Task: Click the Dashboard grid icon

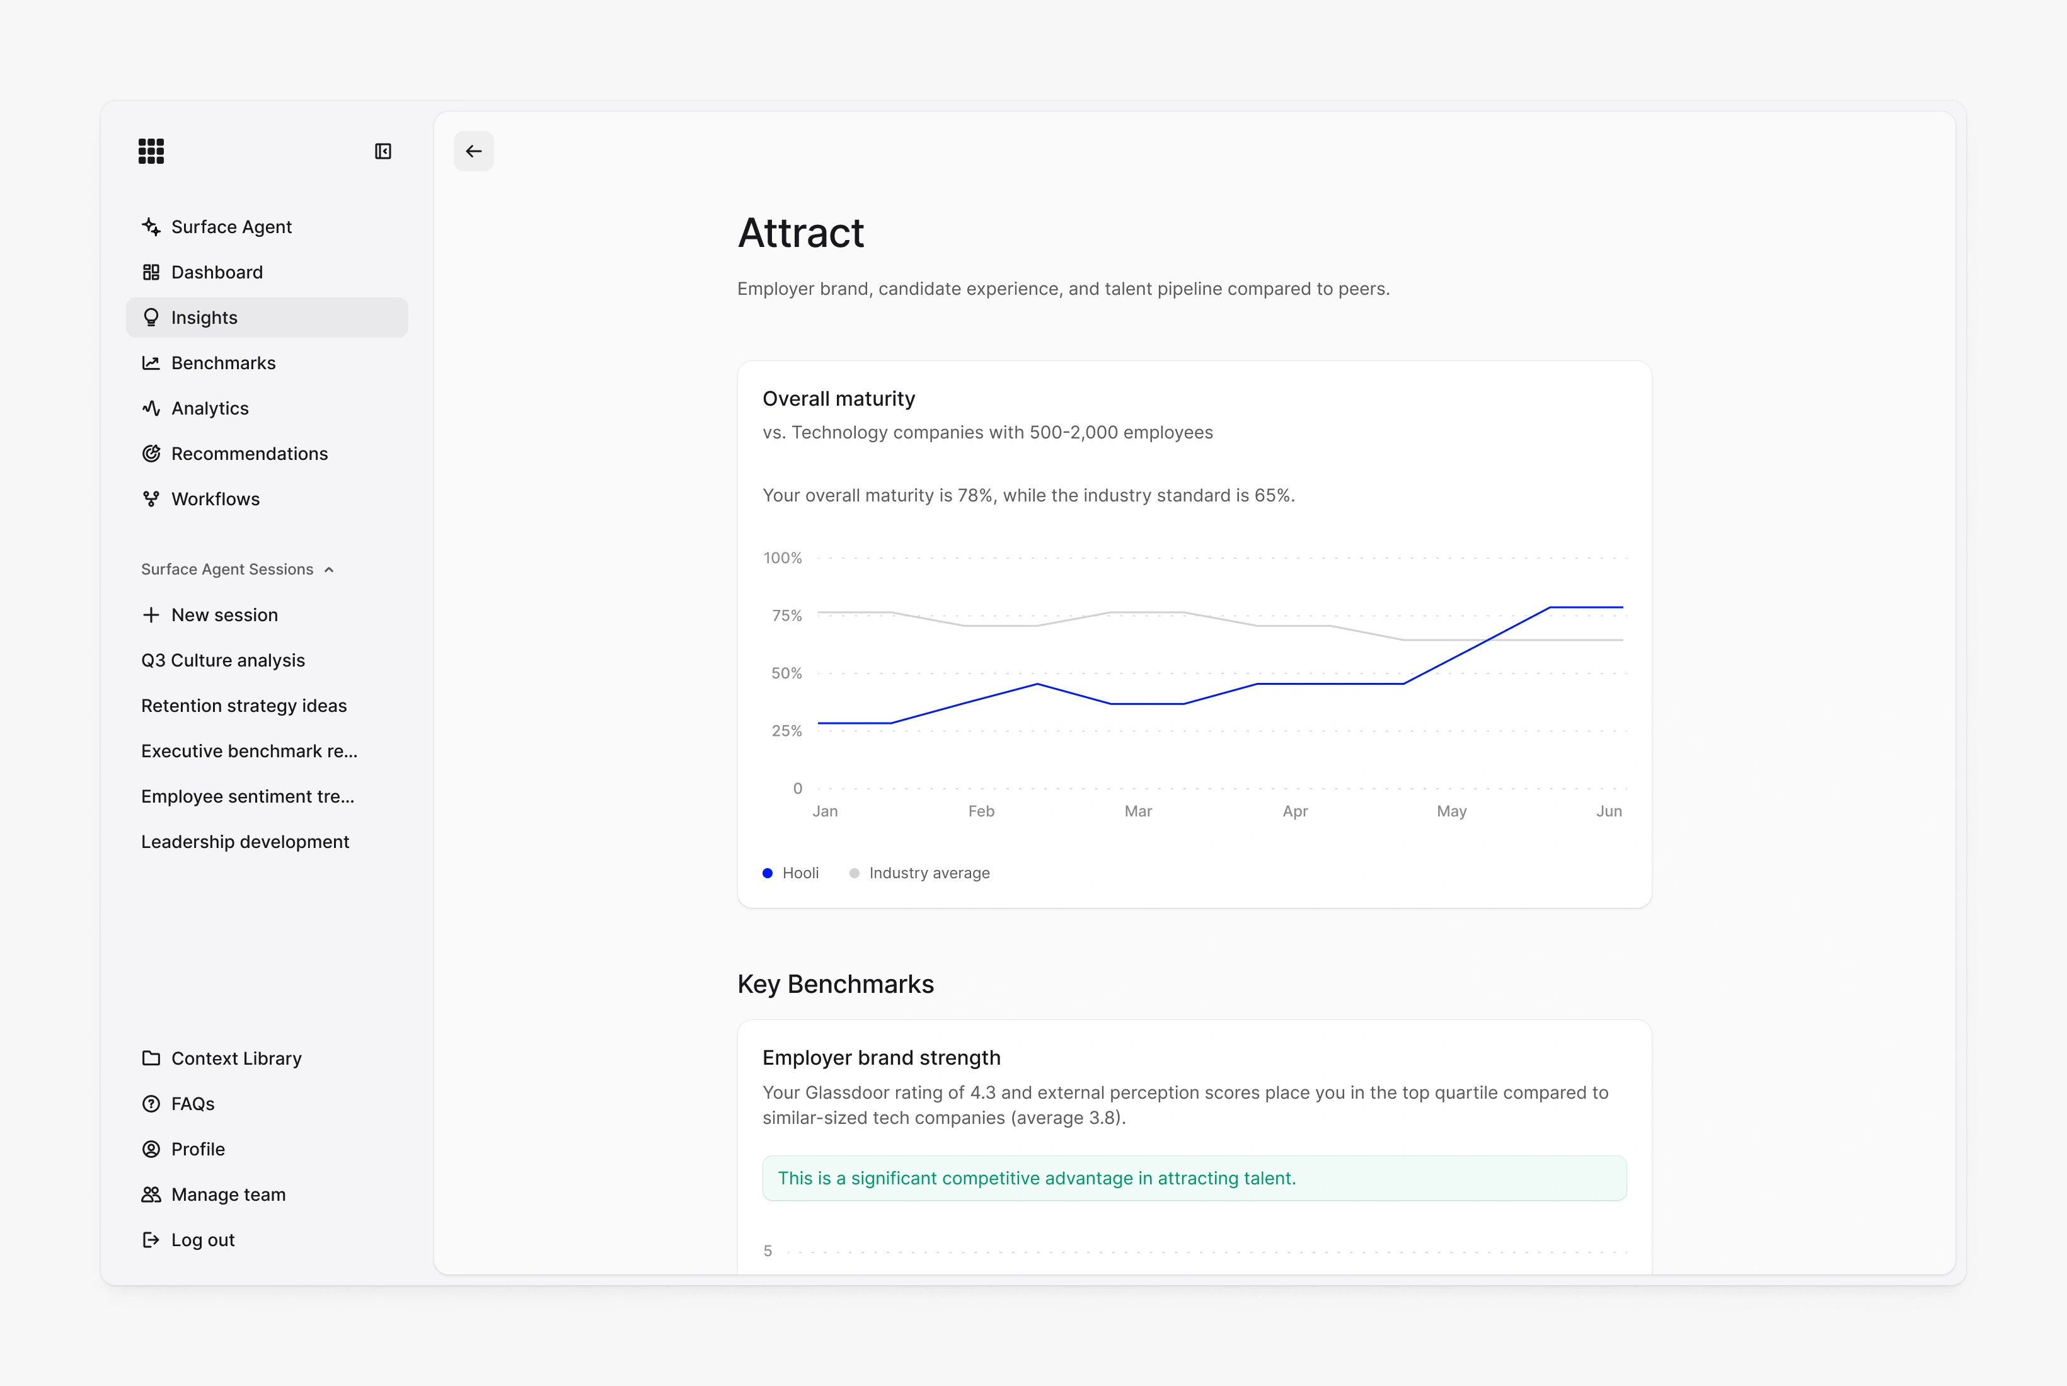Action: tap(151, 272)
